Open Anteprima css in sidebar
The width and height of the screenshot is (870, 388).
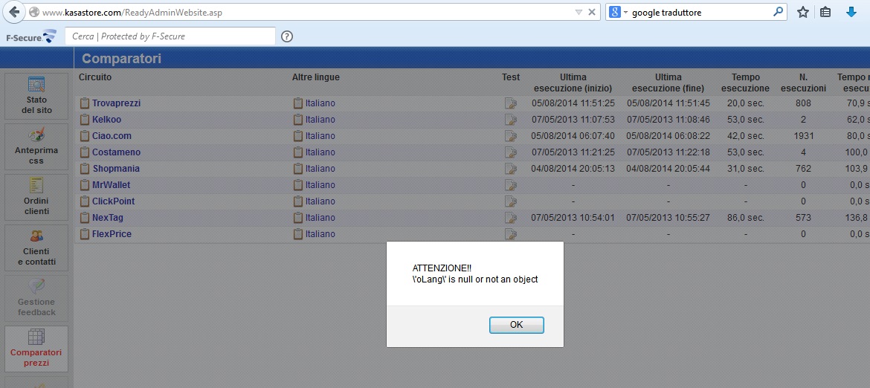(x=36, y=146)
